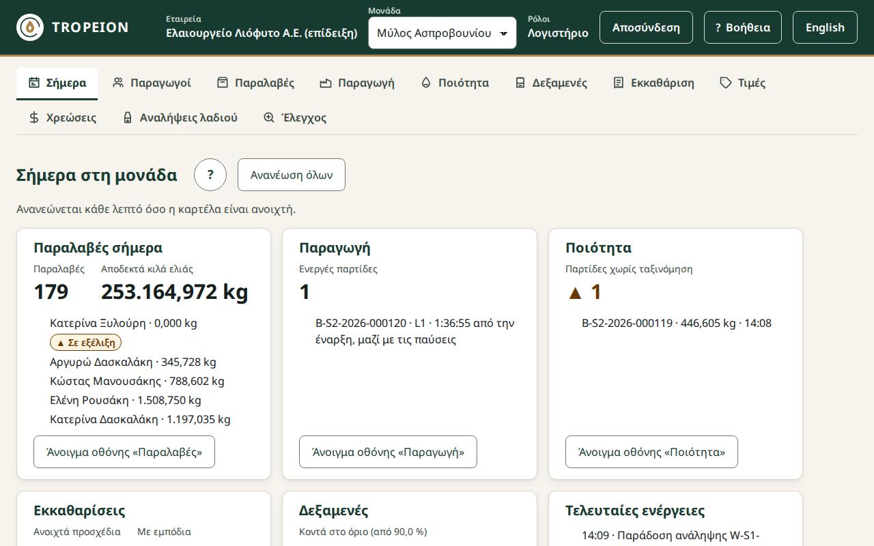This screenshot has width=874, height=546.
Task: Click the round question mark help button
Action: coord(210,175)
